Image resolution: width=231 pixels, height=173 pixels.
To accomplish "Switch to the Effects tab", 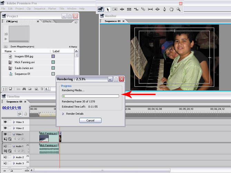I will [47, 21].
